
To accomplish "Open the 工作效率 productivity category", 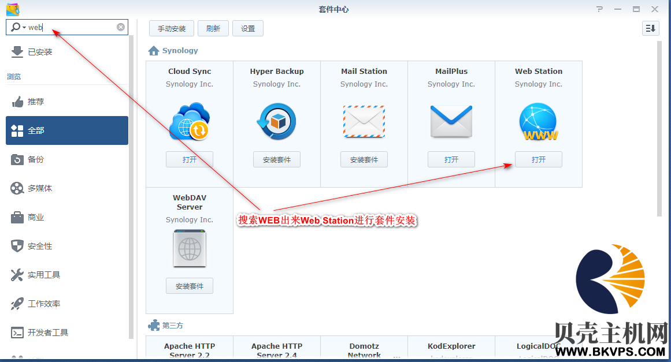I will [x=67, y=304].
